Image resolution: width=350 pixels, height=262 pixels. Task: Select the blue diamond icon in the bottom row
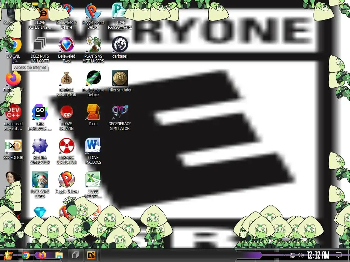point(40,212)
